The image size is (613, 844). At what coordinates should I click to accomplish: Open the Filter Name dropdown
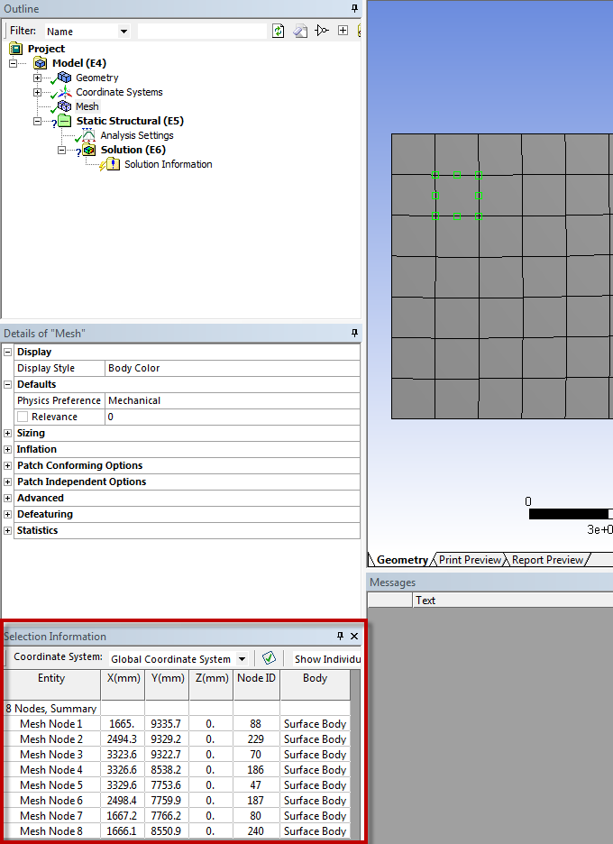(x=124, y=32)
